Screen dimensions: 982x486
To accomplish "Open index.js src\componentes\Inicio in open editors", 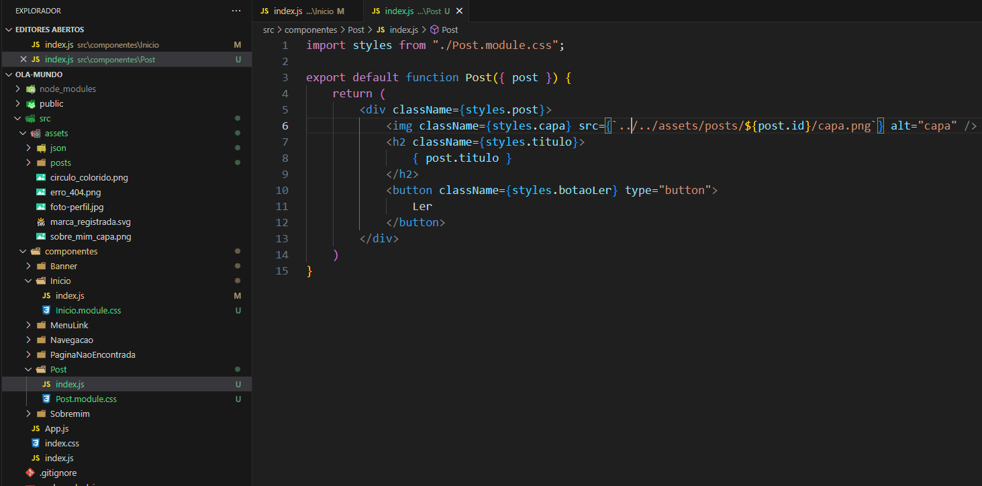I will pos(126,44).
